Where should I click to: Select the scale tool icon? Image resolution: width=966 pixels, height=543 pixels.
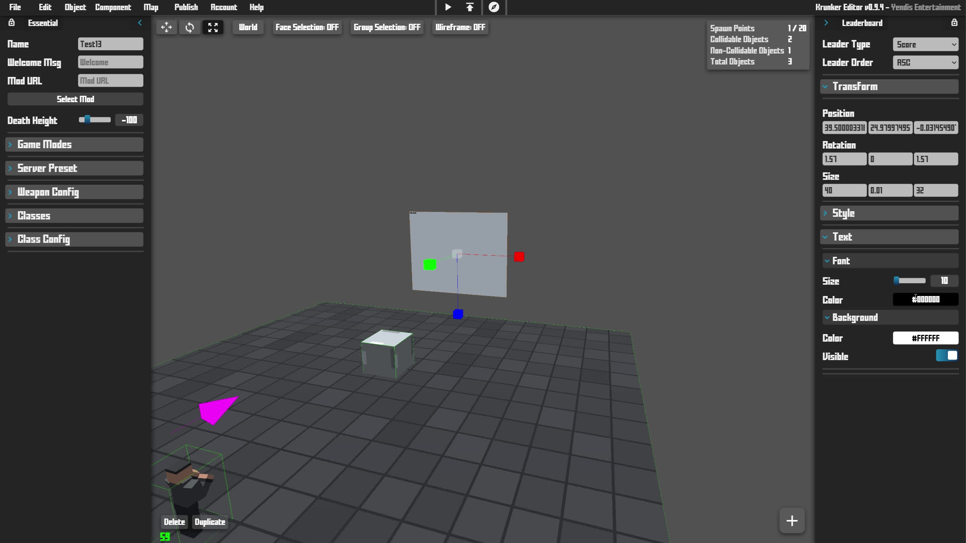tap(213, 27)
